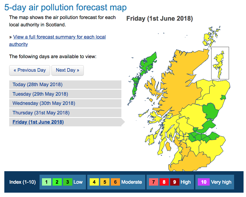Pick index 5 moderate swatch
The image size is (246, 197).
tap(105, 182)
